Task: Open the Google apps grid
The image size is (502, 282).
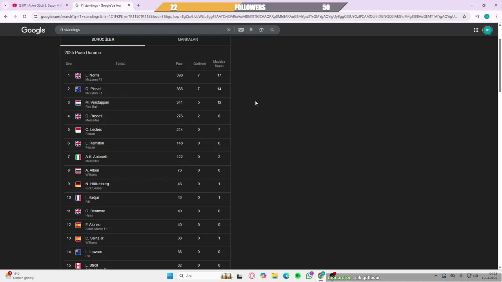Action: click(476, 30)
